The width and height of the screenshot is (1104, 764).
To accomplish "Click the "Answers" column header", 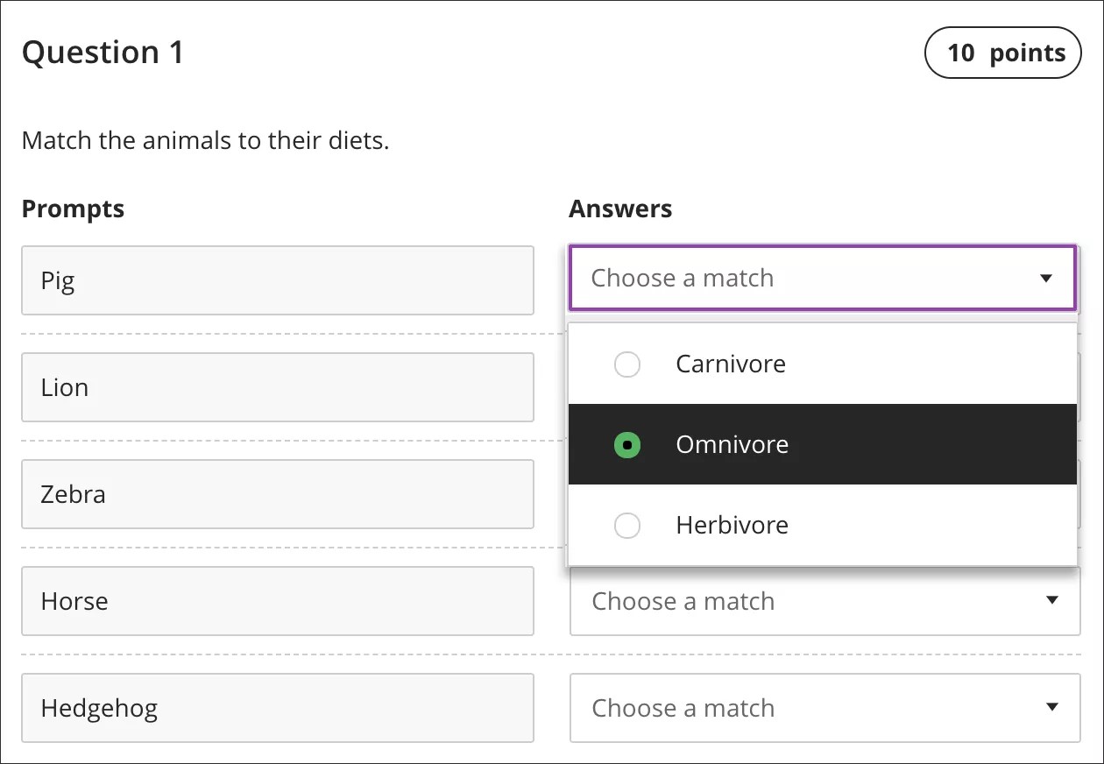I will (x=620, y=209).
